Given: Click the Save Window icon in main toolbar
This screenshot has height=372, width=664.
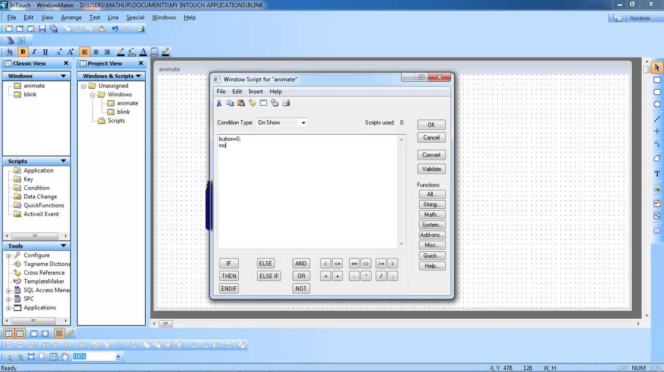Looking at the screenshot, I should [43, 29].
